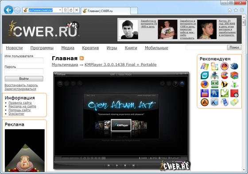The width and height of the screenshot is (248, 174).
Task: Click in the site search text field
Action: click(206, 47)
